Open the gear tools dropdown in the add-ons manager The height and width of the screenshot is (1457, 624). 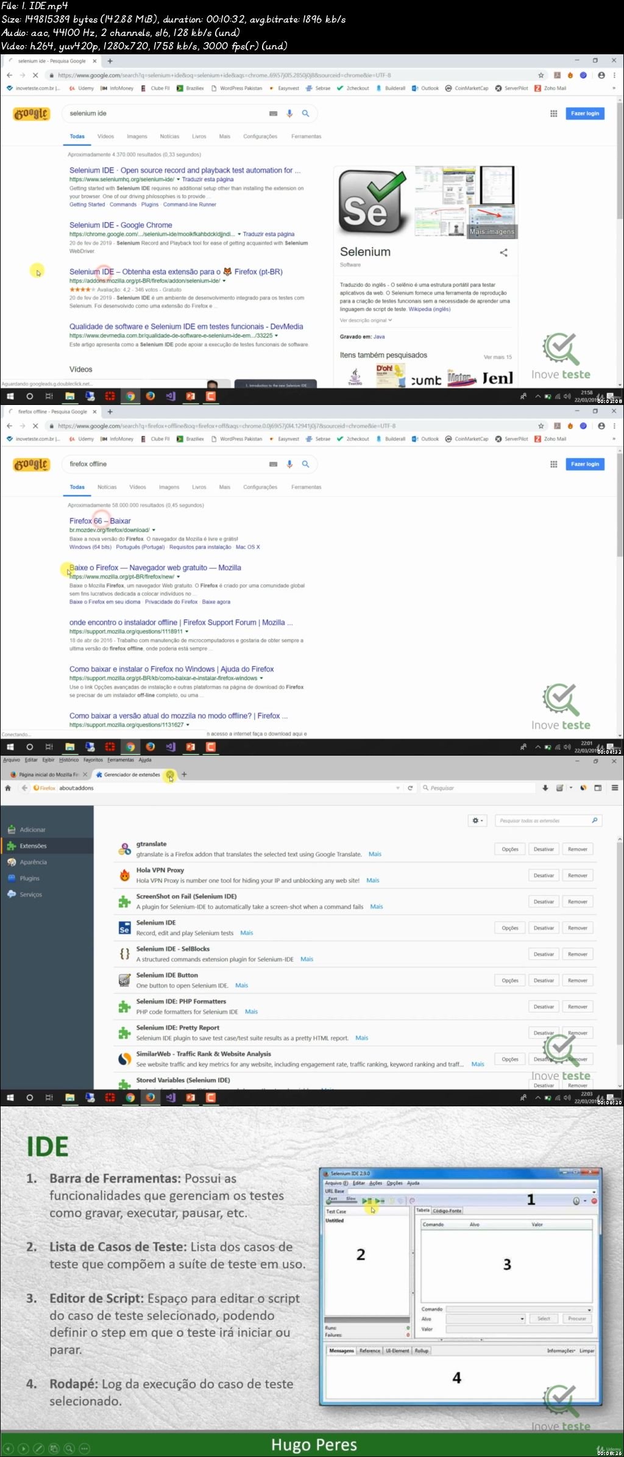tap(478, 820)
